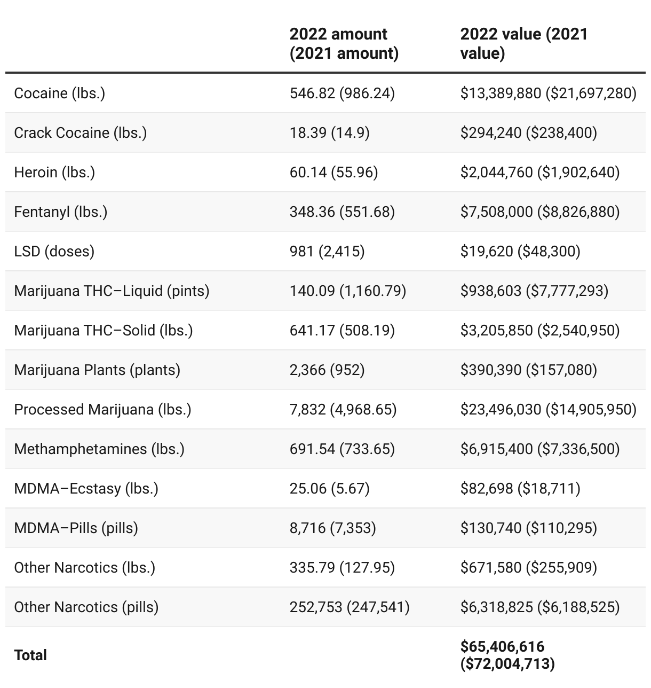
Task: Click the "2022 amount (2021 amount)" column header
Action: [344, 43]
